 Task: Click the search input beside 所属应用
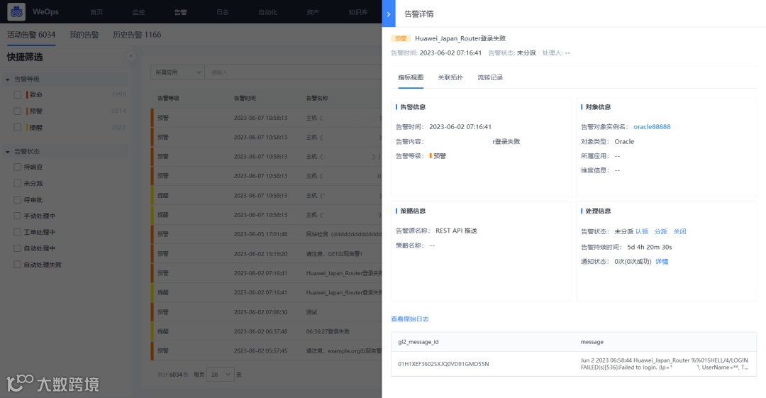tap(293, 72)
